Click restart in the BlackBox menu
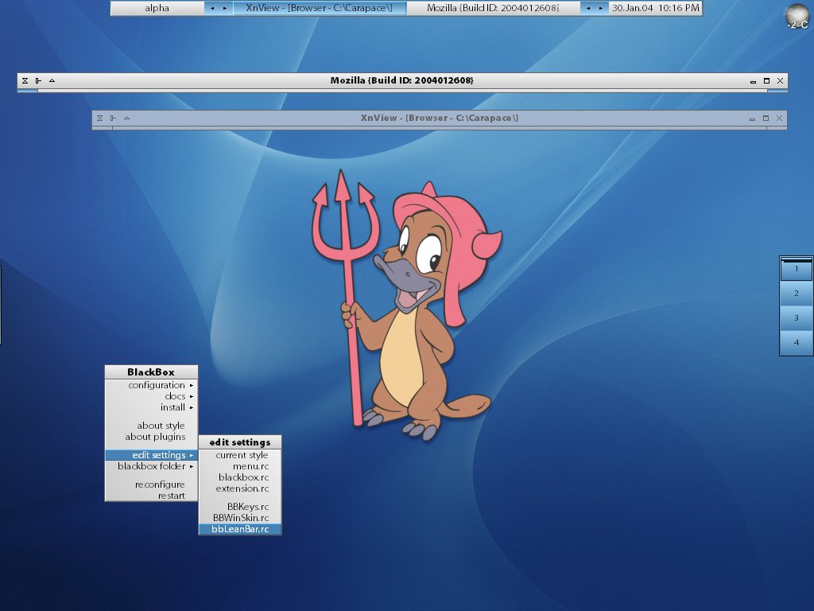Image resolution: width=814 pixels, height=611 pixels. click(x=171, y=496)
